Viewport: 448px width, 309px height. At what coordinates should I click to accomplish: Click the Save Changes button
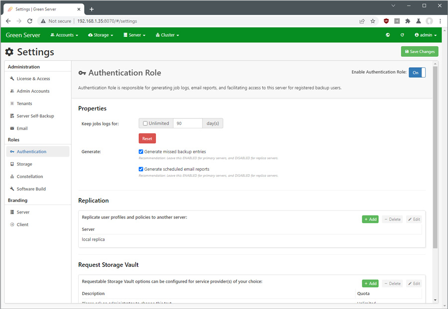(420, 51)
